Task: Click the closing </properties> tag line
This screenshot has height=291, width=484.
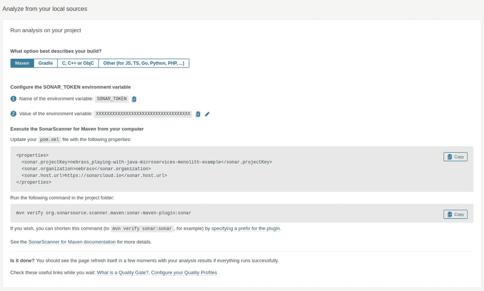Action: coord(34,182)
